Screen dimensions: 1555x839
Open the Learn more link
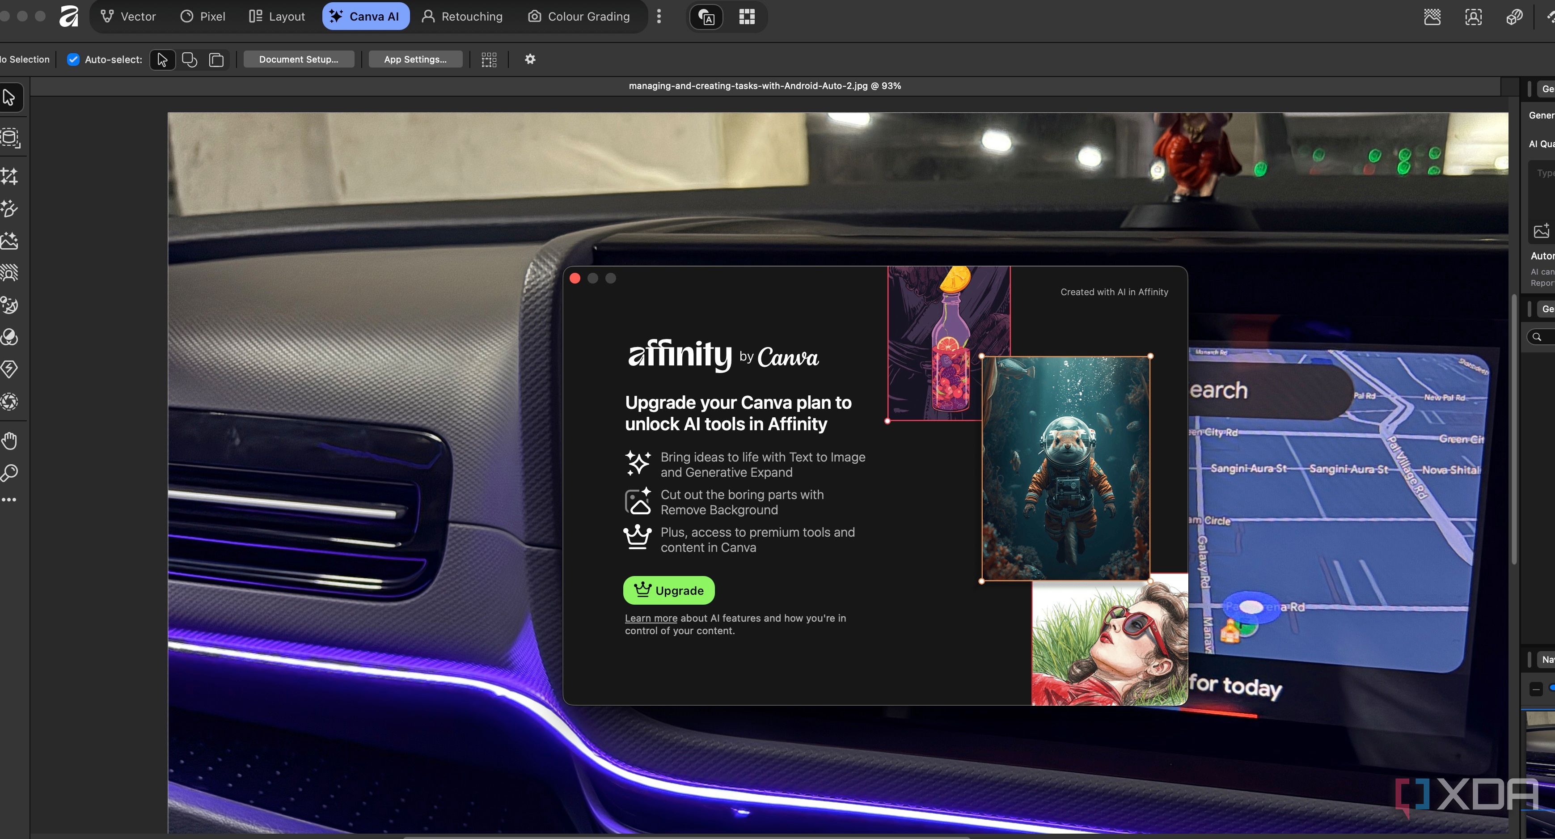click(x=651, y=618)
